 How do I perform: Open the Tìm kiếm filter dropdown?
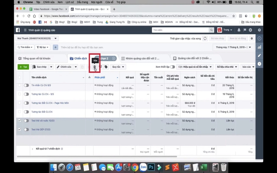(x=25, y=47)
